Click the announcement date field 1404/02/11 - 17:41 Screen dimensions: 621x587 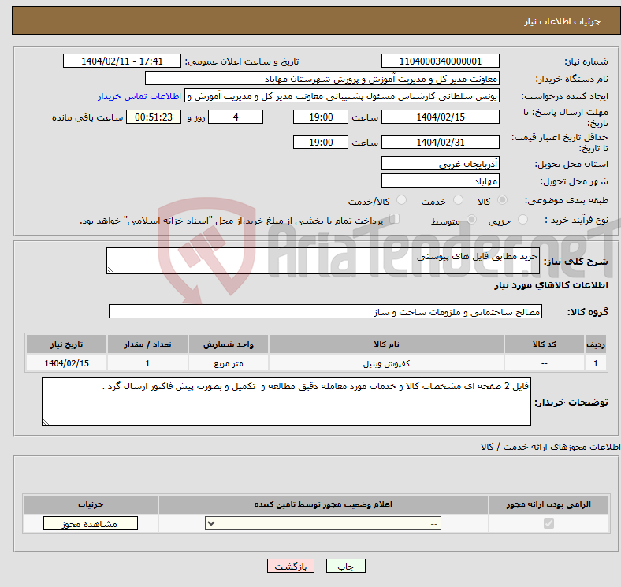(122, 61)
